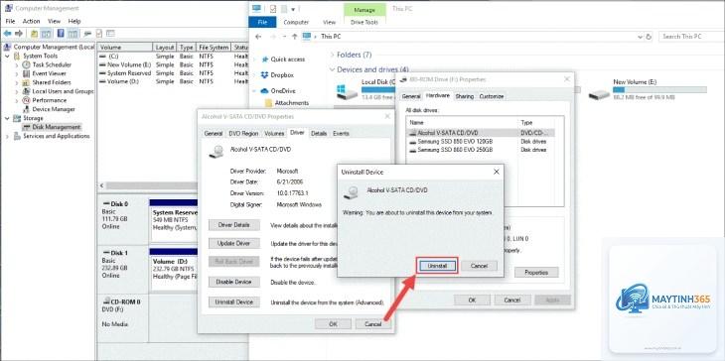Screen dimensions: 725x361
Task: Collapse System Tools tree node
Action: (x=7, y=56)
